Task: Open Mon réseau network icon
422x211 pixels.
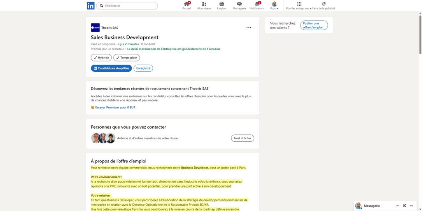Action: [204, 4]
